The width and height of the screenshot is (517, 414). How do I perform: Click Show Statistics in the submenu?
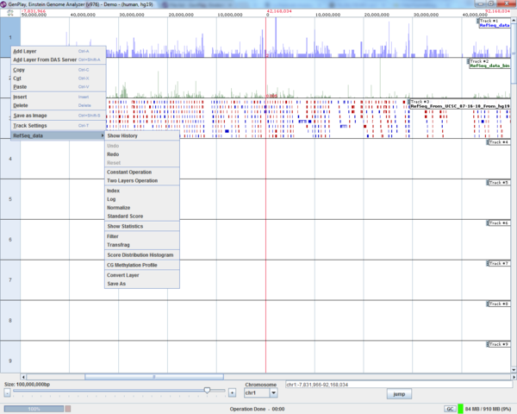coord(125,226)
